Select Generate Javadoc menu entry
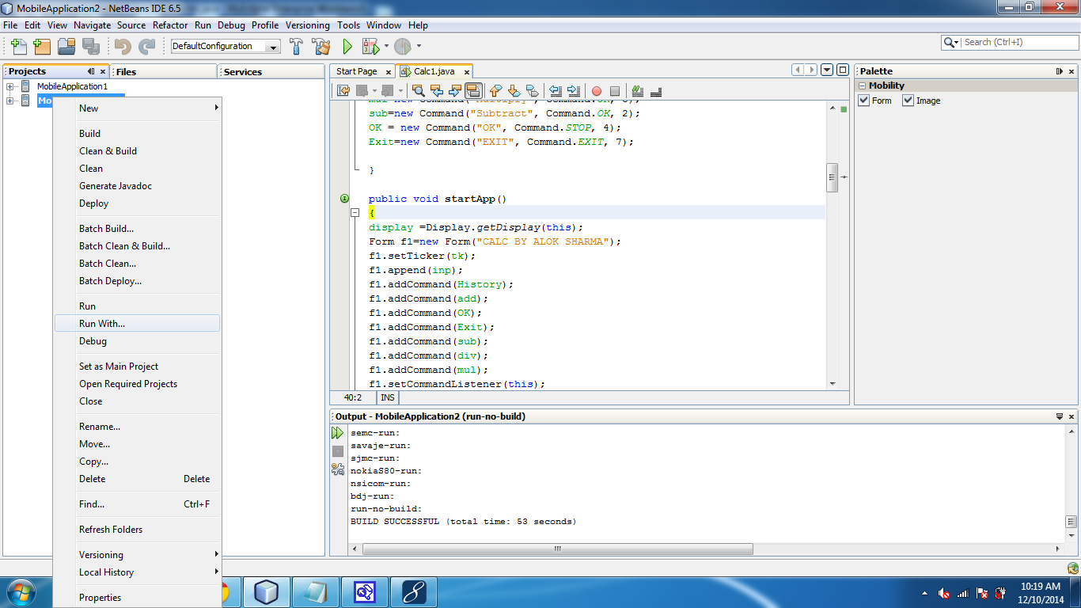This screenshot has height=608, width=1081. pyautogui.click(x=138, y=186)
